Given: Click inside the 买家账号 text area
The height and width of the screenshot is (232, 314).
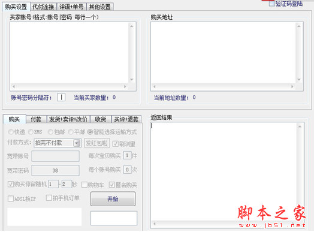Looking at the screenshot, I should (x=70, y=53).
